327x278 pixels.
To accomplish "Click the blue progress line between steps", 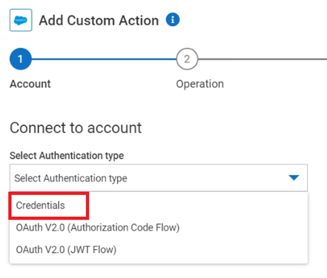I will click(x=102, y=60).
